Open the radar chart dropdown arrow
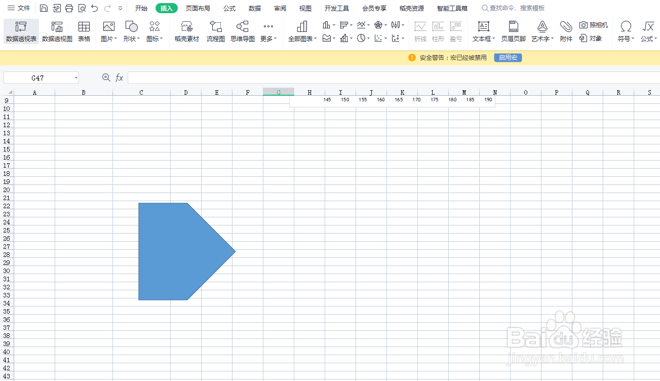The image size is (660, 381). click(x=385, y=25)
